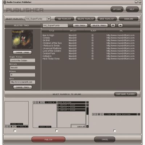145x145 pixels.
Task: Check the box under the right-side mini player
Action: pos(115,130)
